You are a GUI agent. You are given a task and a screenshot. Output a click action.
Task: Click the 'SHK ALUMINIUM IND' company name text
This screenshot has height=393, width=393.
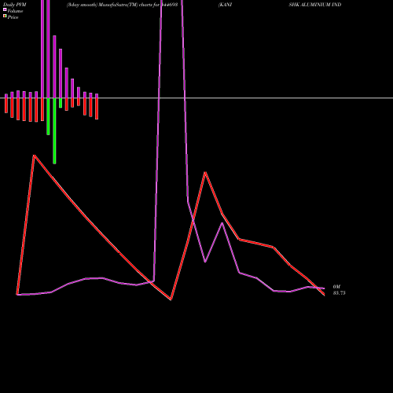315,5
